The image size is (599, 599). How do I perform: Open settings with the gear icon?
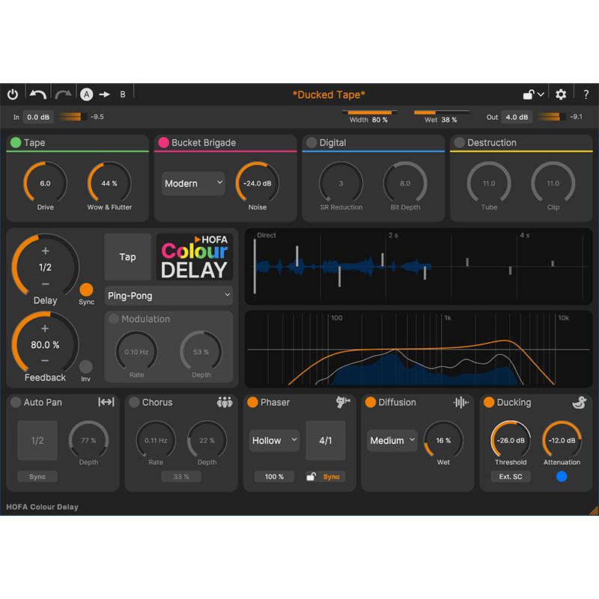click(561, 94)
